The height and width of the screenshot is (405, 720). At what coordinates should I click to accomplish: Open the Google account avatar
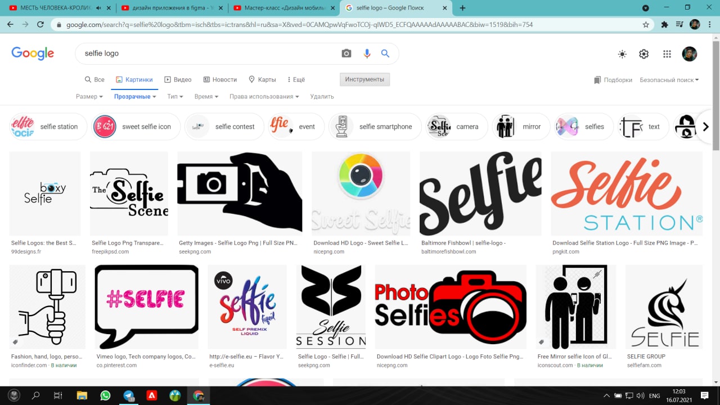point(690,54)
